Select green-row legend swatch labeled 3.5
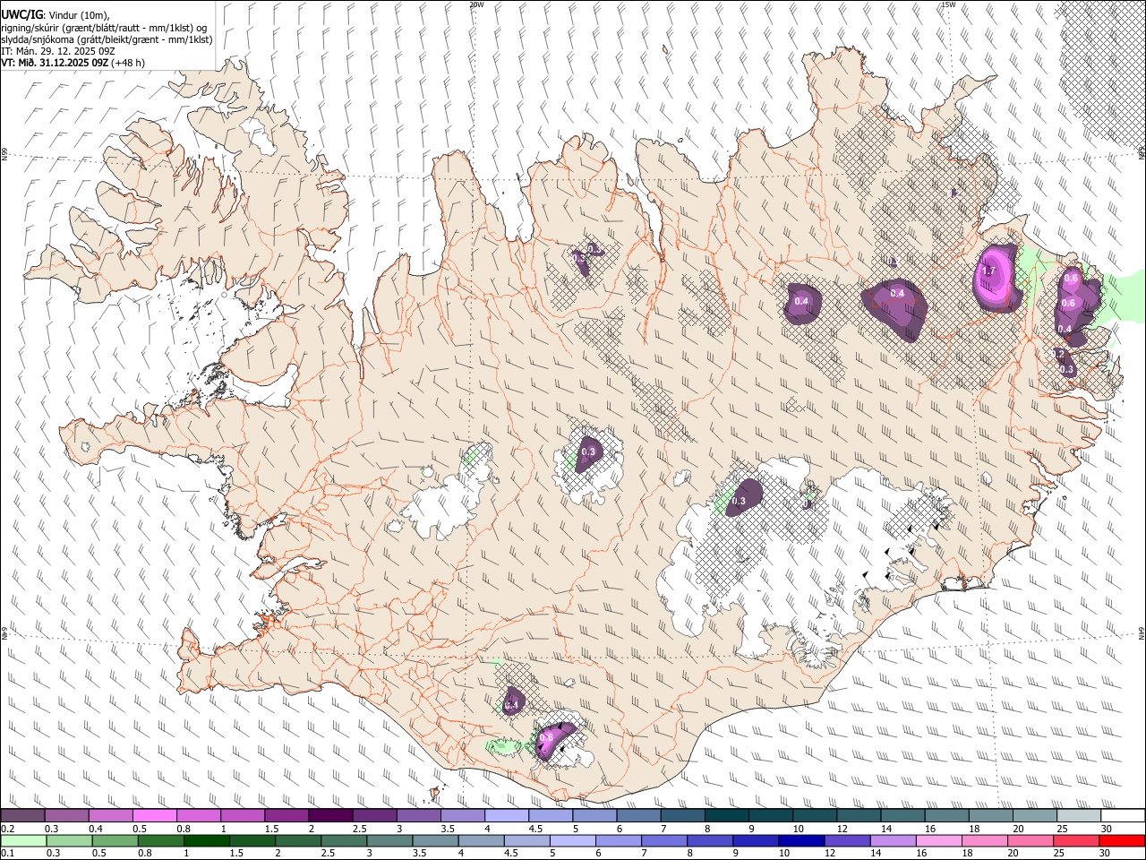 point(436,840)
